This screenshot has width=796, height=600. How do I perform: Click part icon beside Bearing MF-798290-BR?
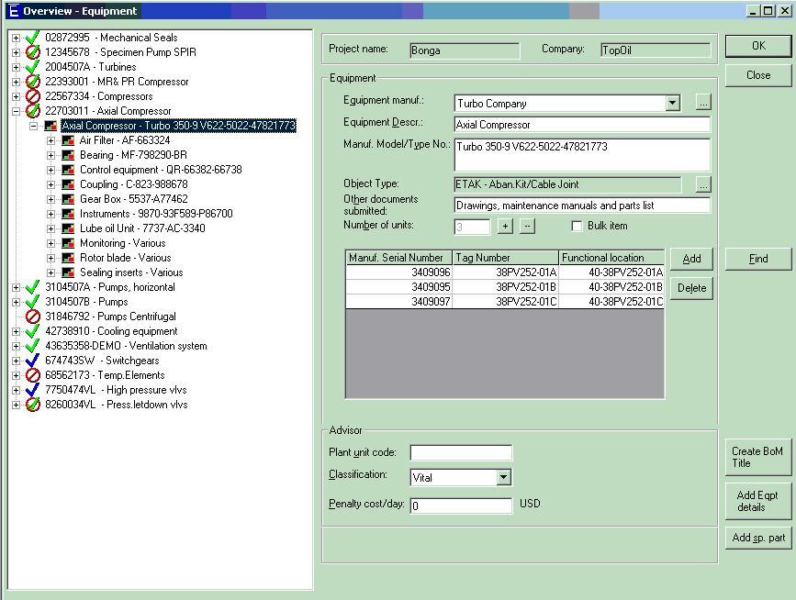(68, 155)
